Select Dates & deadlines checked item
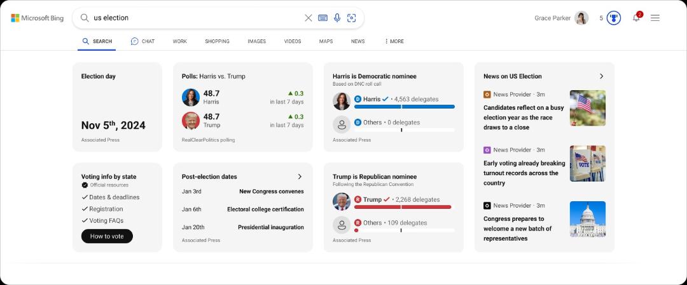Viewport: 687px width, 285px height. [111, 197]
